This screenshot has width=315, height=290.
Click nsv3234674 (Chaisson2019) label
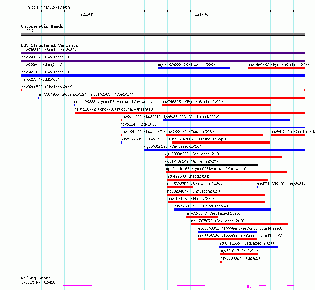pos(194,191)
